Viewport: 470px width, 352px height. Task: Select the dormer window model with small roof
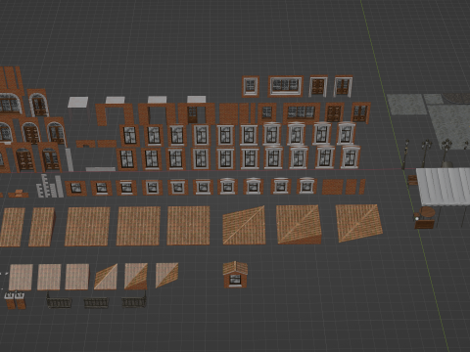click(x=235, y=275)
